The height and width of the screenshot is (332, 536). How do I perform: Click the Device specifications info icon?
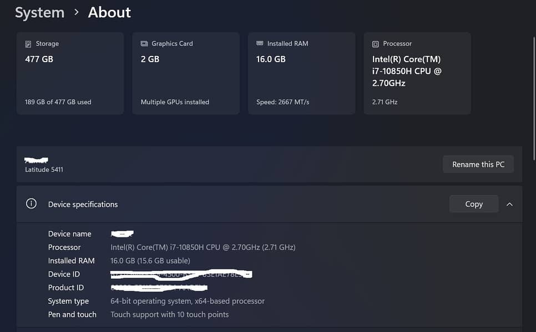point(32,204)
